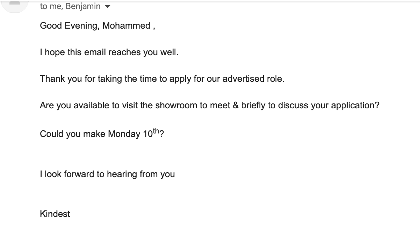420x225 pixels.
Task: Click "Good Evening" in the greeting line
Action: click(68, 26)
